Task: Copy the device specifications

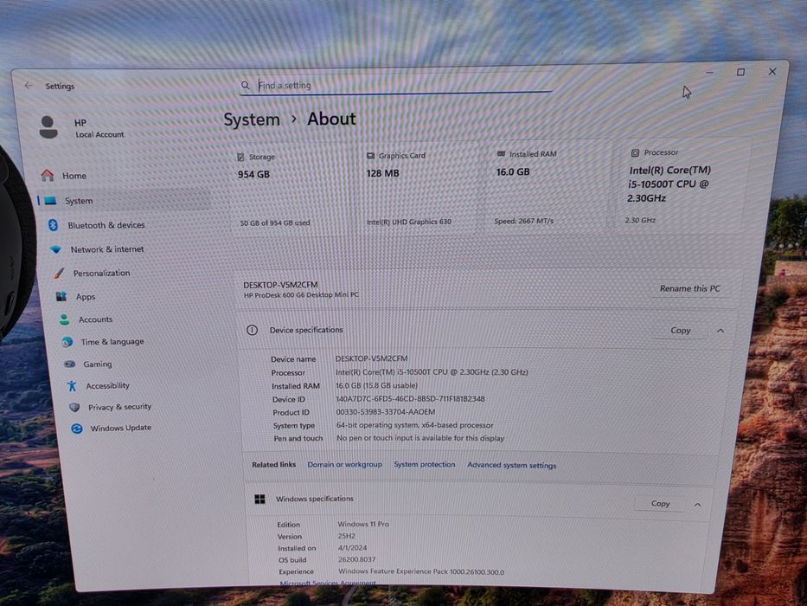Action: tap(681, 331)
